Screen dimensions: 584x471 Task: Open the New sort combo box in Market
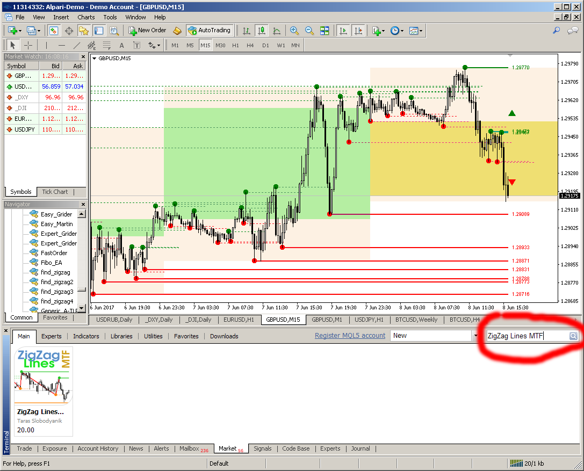[x=434, y=336]
